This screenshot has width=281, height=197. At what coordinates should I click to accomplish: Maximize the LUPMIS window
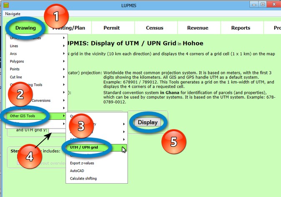coord(263,5)
